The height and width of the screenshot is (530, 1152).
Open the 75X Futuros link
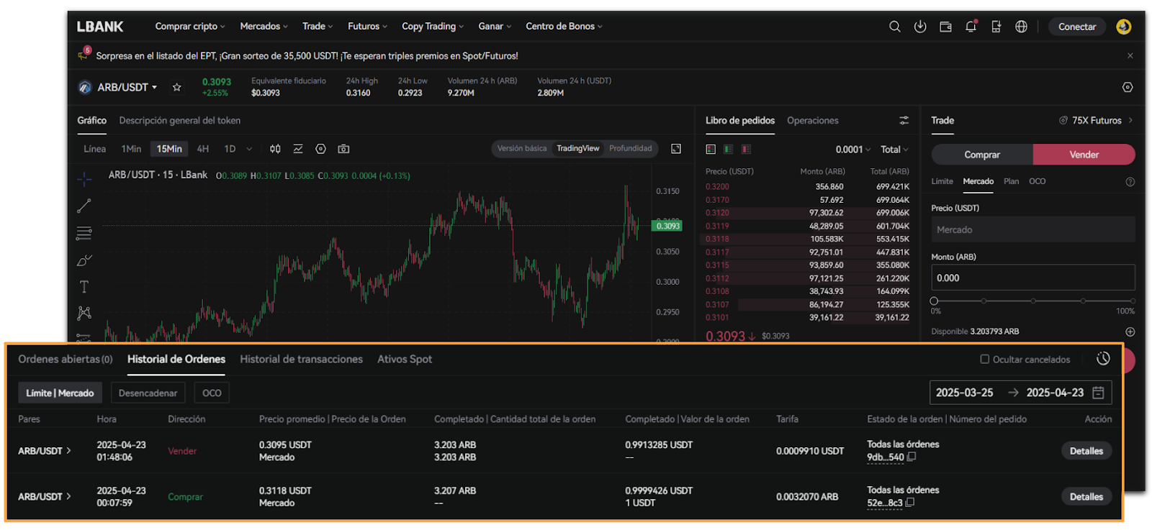(x=1096, y=120)
